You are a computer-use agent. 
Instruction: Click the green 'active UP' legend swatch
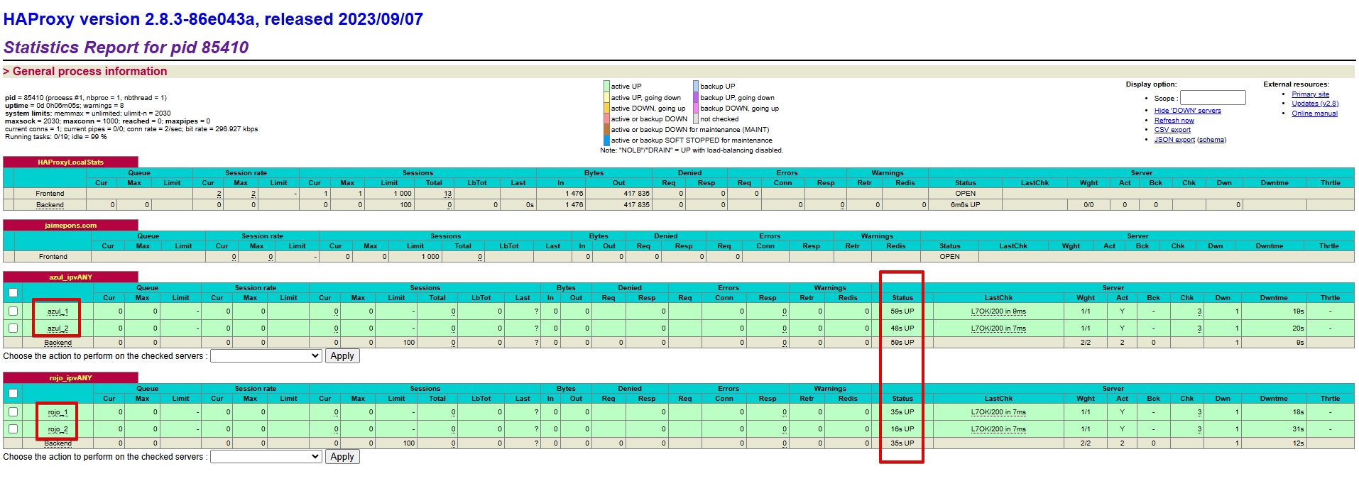point(606,87)
